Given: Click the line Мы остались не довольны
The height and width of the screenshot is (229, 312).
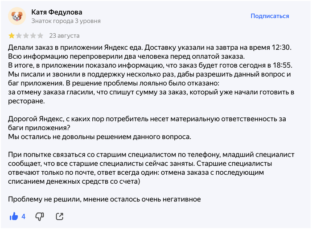Looking at the screenshot, I should pyautogui.click(x=100, y=137).
